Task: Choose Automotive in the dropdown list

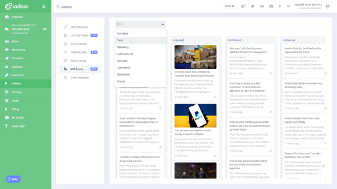Action: point(141,68)
